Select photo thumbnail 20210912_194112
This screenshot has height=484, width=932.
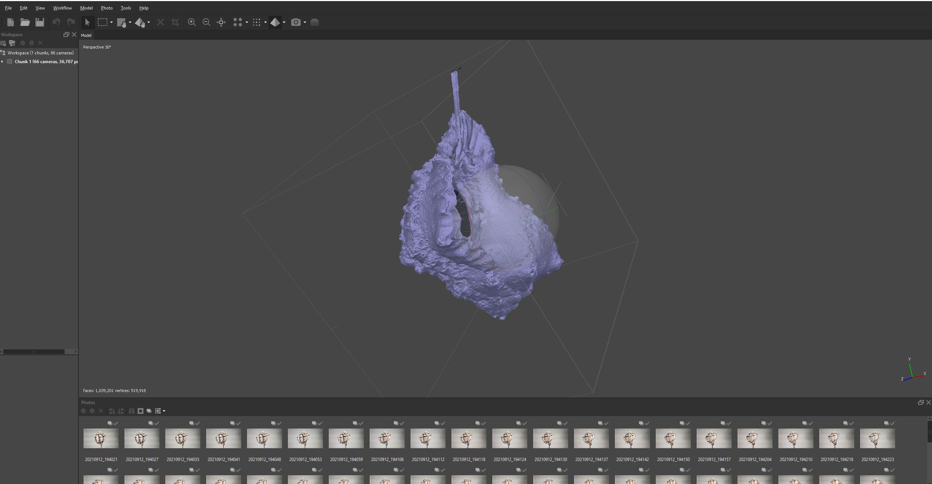point(428,438)
